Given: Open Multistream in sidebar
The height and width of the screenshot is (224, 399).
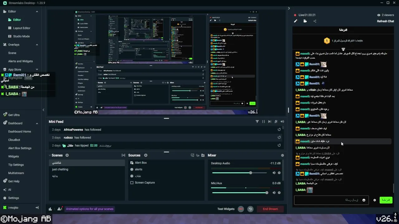Looking at the screenshot, I should [16, 173].
